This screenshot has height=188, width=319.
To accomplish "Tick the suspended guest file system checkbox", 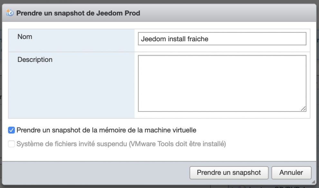I will tap(11, 144).
